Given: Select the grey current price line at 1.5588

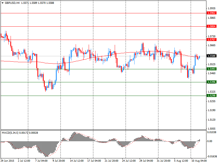Looking at the screenshot, I should pos(104,56).
